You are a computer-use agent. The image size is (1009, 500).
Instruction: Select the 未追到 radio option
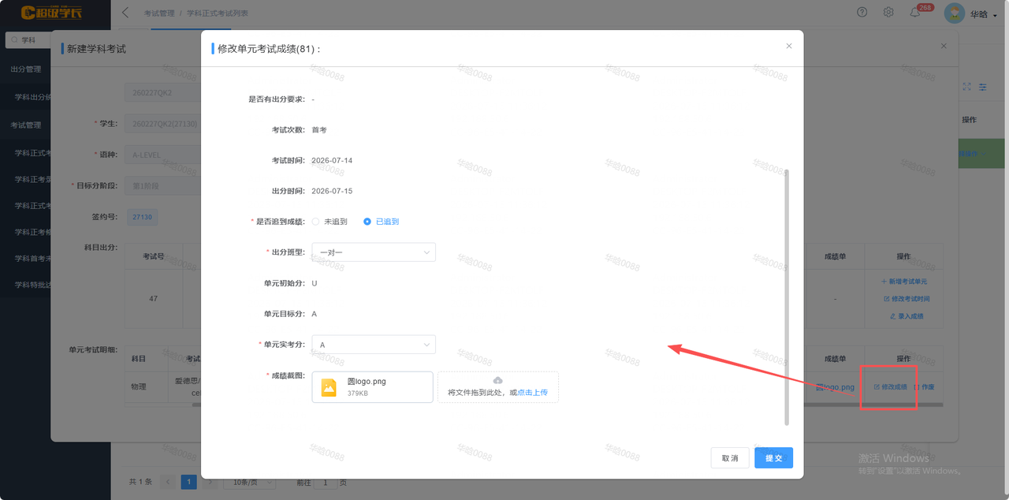[330, 222]
